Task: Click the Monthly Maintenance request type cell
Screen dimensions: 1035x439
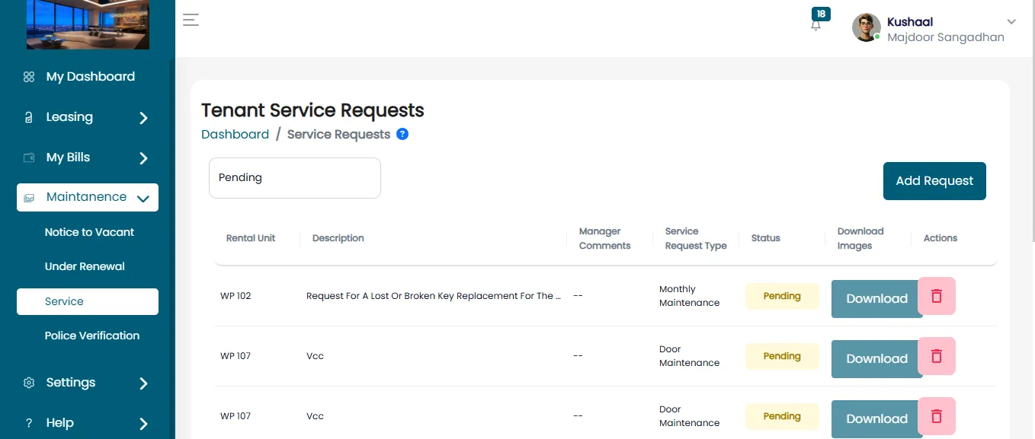Action: tap(689, 296)
